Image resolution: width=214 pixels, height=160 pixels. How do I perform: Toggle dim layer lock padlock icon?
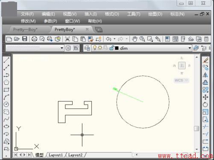tap(111, 48)
